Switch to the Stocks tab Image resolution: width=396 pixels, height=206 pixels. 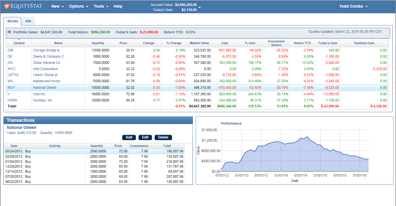coord(13,21)
